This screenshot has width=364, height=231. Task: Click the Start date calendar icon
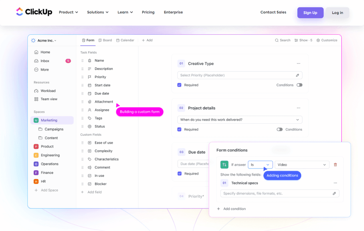coord(90,85)
